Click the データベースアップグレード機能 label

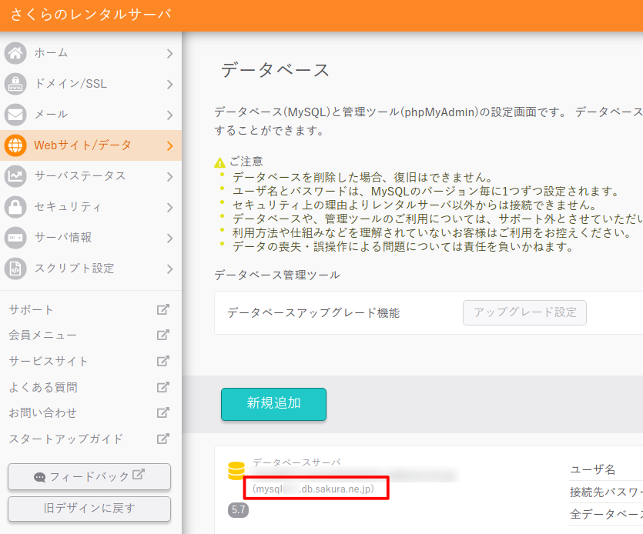click(x=313, y=313)
